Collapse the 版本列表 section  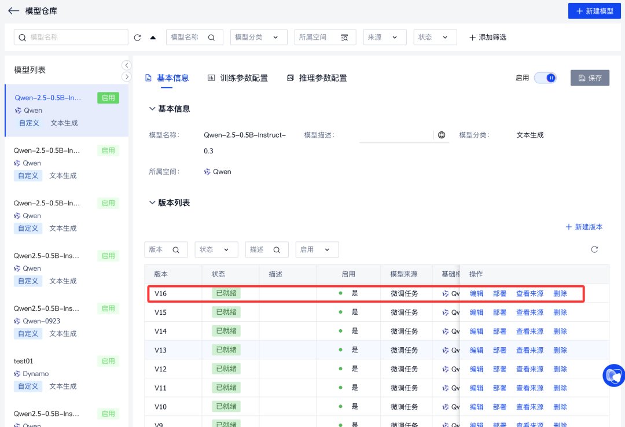pyautogui.click(x=152, y=203)
